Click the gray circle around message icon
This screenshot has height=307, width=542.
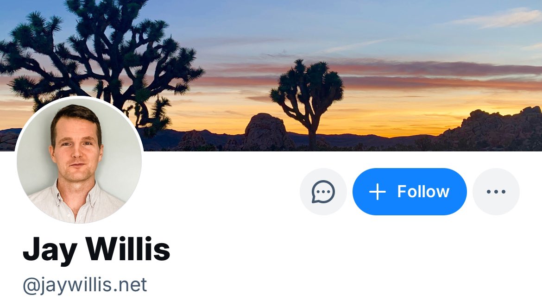(x=323, y=192)
